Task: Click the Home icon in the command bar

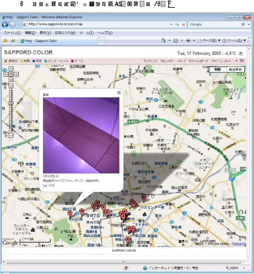Action: click(x=164, y=40)
